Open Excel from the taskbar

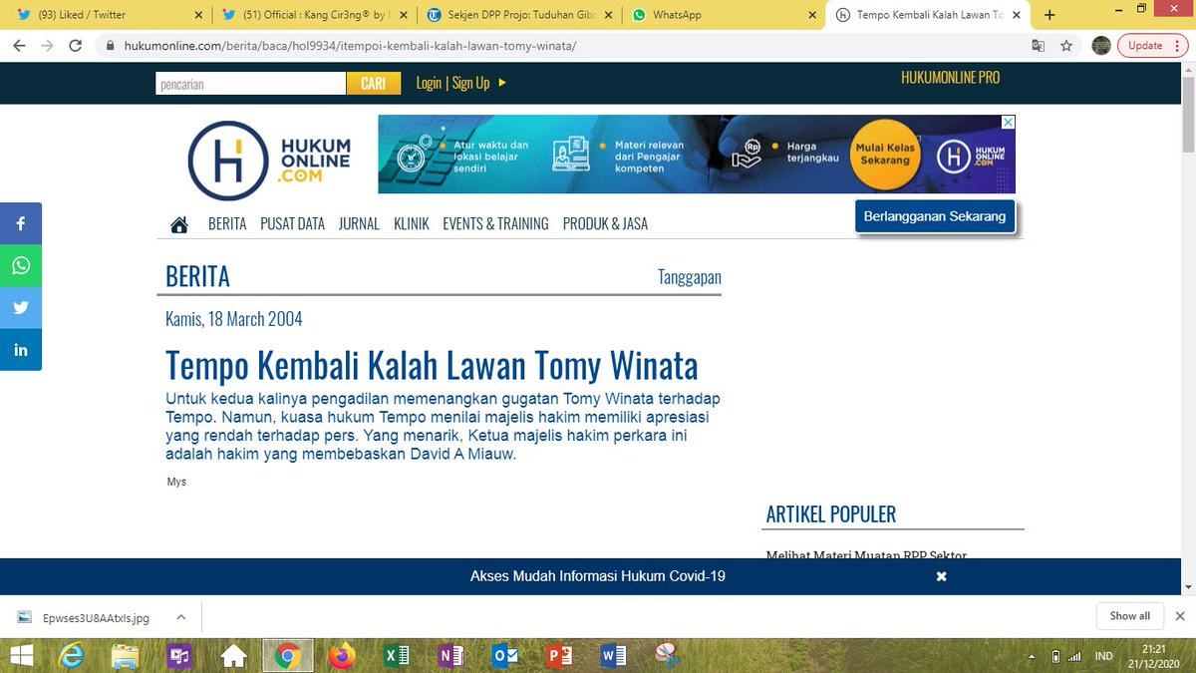click(x=397, y=656)
